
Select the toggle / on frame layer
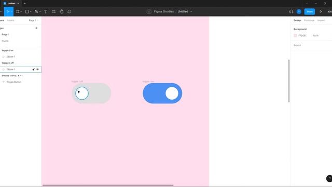8,50
